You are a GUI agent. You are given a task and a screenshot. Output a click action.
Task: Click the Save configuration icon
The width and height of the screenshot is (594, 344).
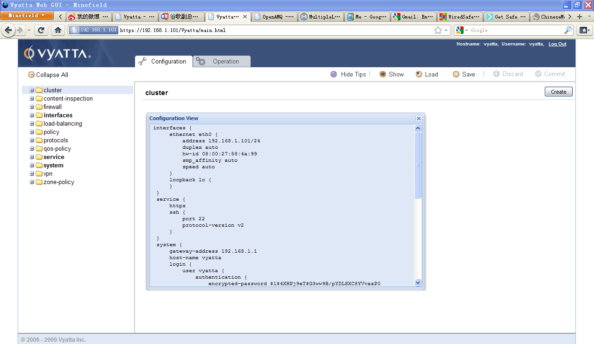[x=456, y=74]
